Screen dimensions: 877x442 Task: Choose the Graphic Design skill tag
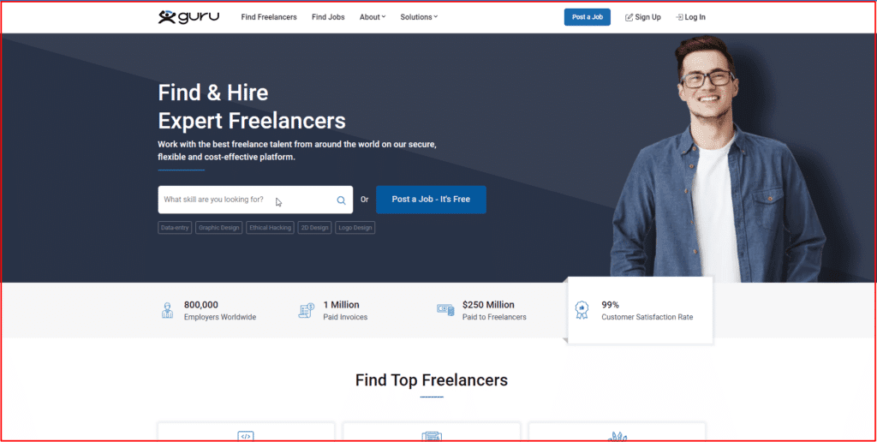219,228
